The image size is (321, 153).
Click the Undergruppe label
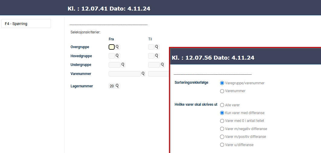tap(81, 65)
